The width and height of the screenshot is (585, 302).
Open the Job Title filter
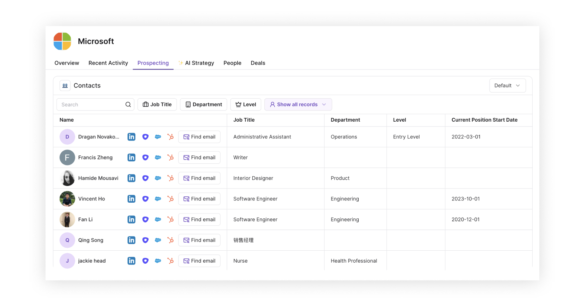tap(157, 105)
